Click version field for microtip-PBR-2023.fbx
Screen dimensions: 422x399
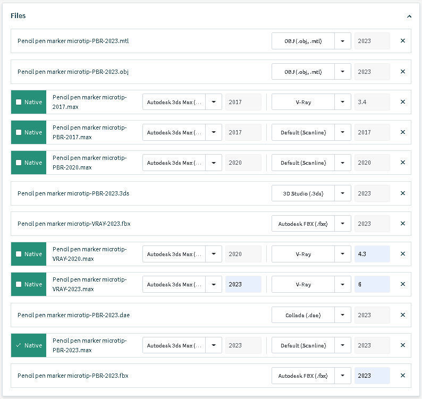(x=372, y=376)
